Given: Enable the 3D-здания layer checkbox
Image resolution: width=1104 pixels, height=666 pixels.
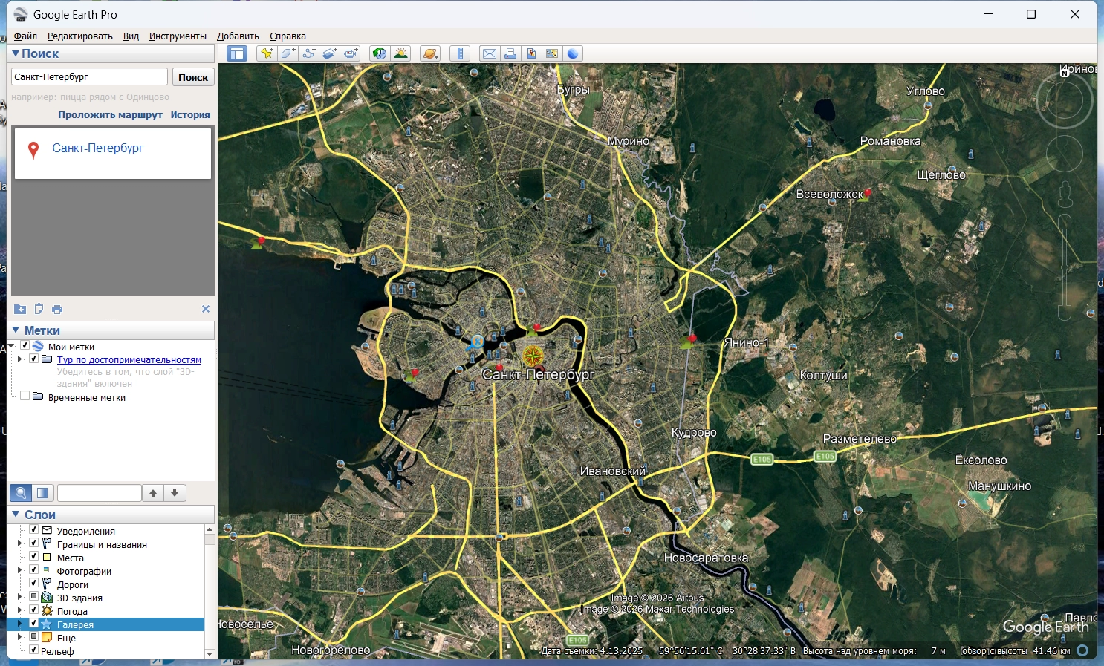Looking at the screenshot, I should tap(33, 597).
